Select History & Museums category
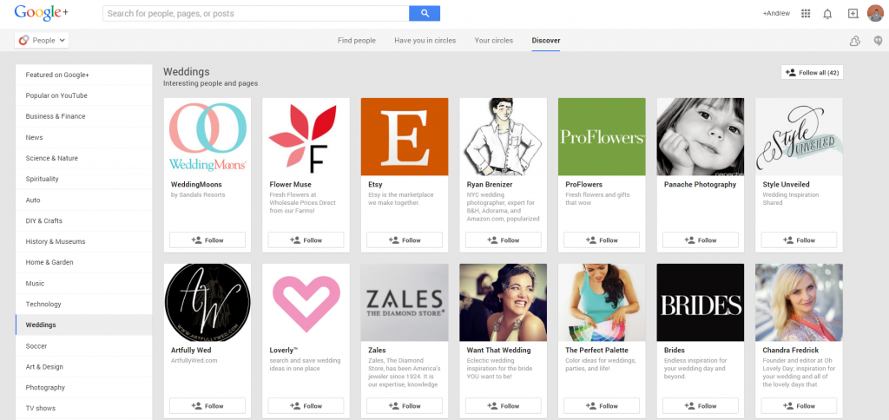889x420 pixels. [x=84, y=241]
